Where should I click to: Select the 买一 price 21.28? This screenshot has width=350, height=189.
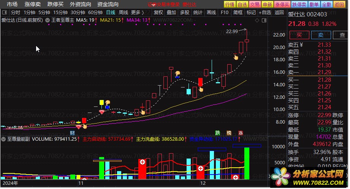click(324, 80)
